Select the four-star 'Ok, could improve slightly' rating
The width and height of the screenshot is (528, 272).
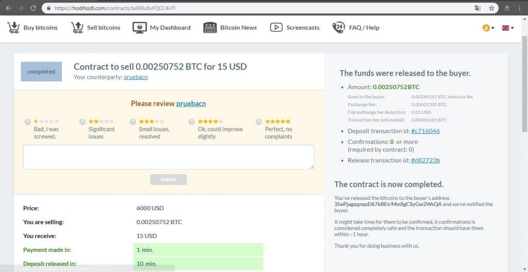(191, 122)
